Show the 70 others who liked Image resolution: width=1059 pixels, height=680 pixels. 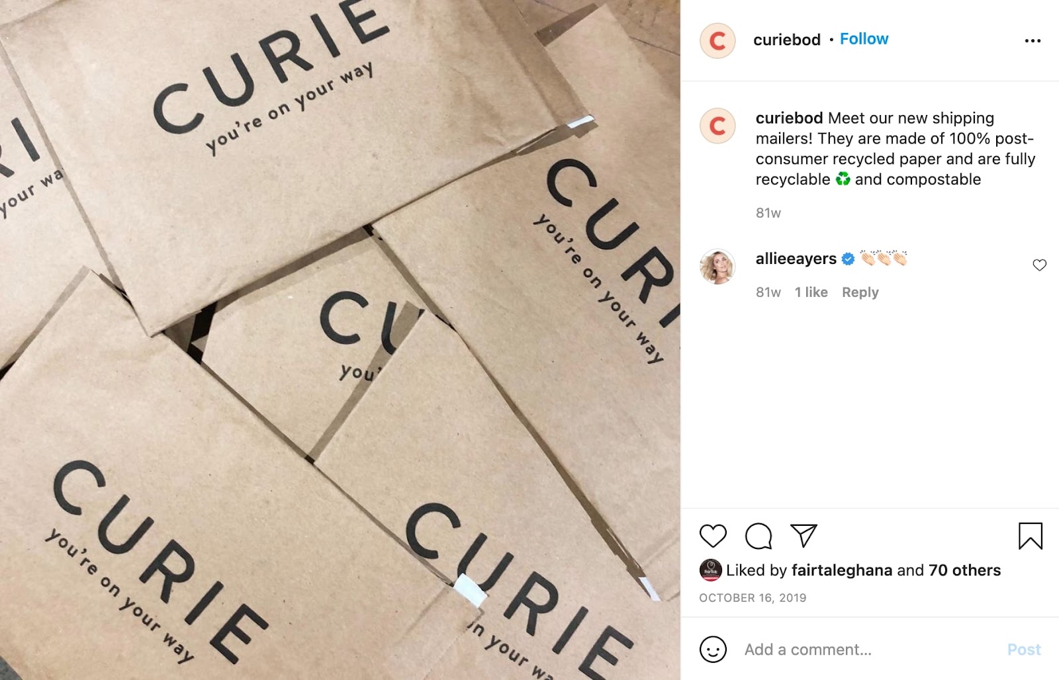coord(964,570)
